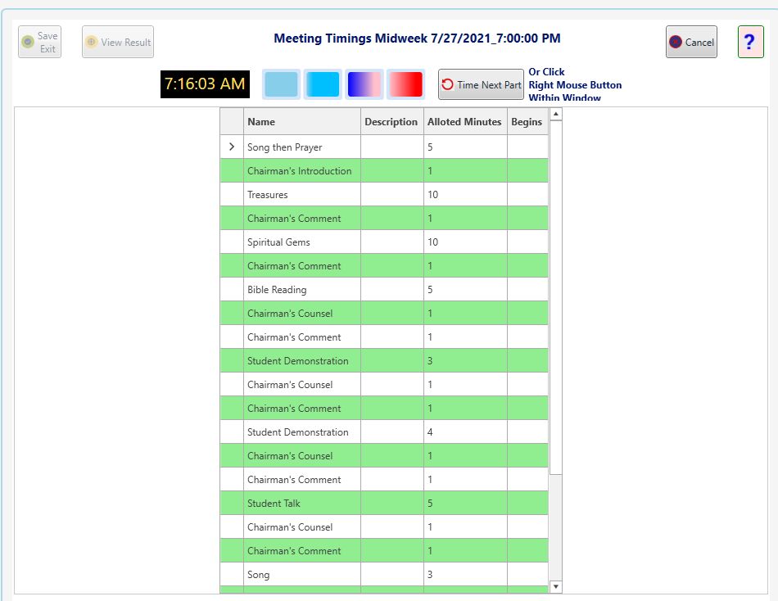
Task: Select the final Song row with 3 minutes
Action: point(384,575)
